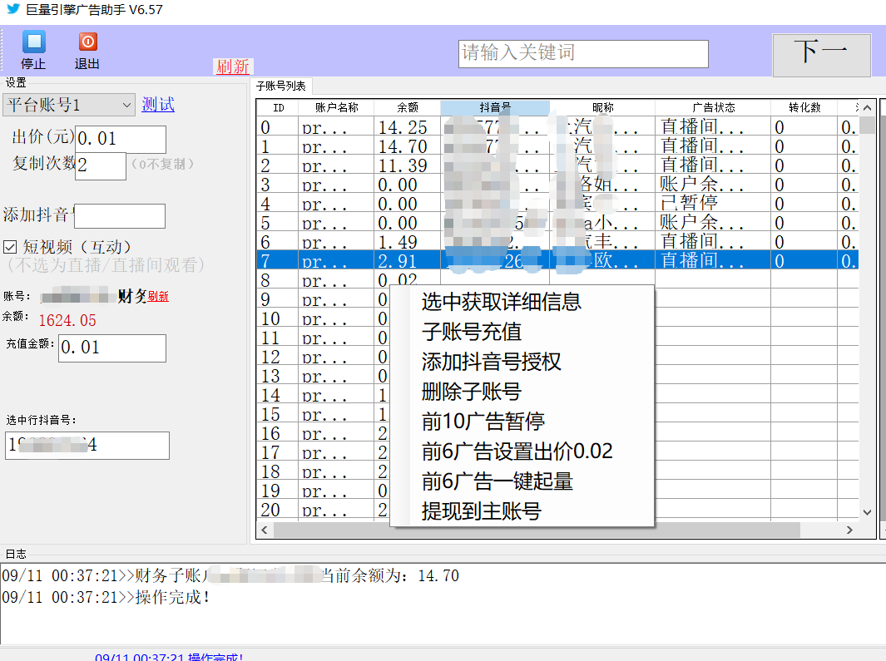Select 选中获取详细信息 from context menu

[x=501, y=302]
